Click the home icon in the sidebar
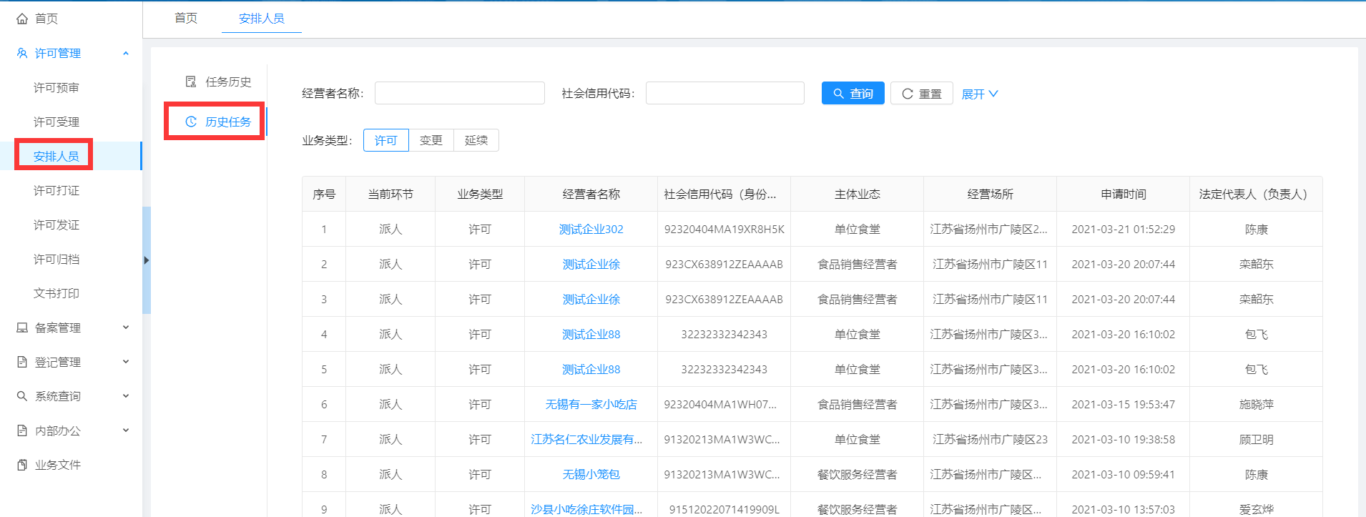This screenshot has height=517, width=1366. (22, 19)
